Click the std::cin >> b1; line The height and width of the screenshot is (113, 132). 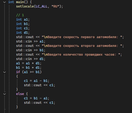click(31, 50)
